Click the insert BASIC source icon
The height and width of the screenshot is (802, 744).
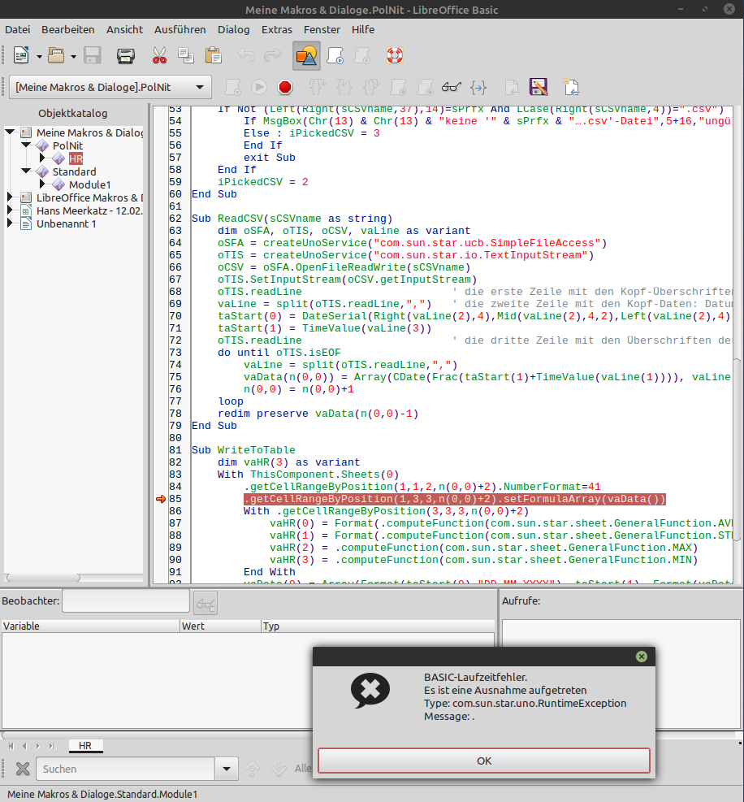[x=512, y=87]
